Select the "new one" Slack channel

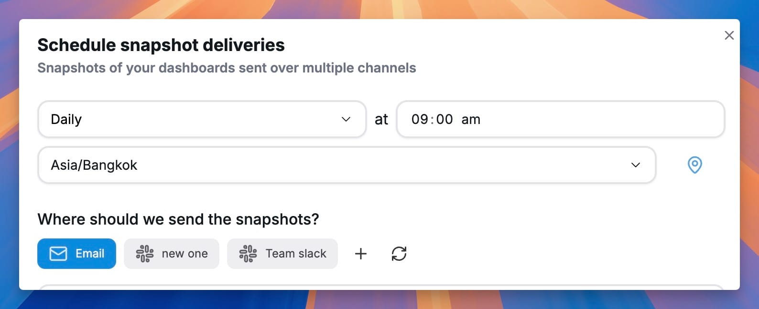(x=172, y=254)
